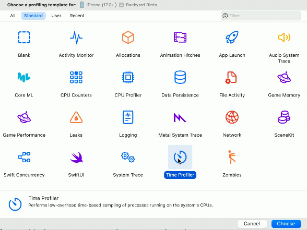
Task: Click the Time Profiler description heading
Action: pyautogui.click(x=43, y=198)
